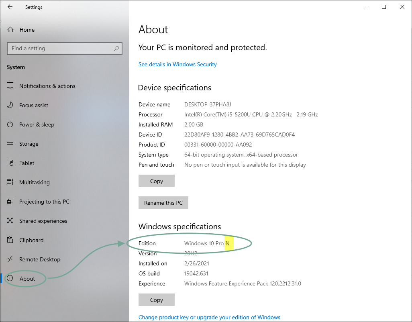Select the About page entry

64,279
